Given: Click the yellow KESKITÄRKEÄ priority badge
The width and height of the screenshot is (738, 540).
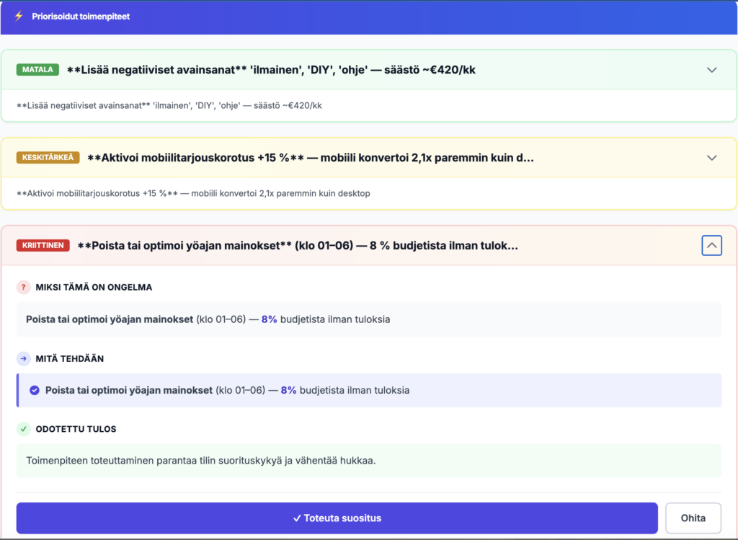Looking at the screenshot, I should click(48, 157).
